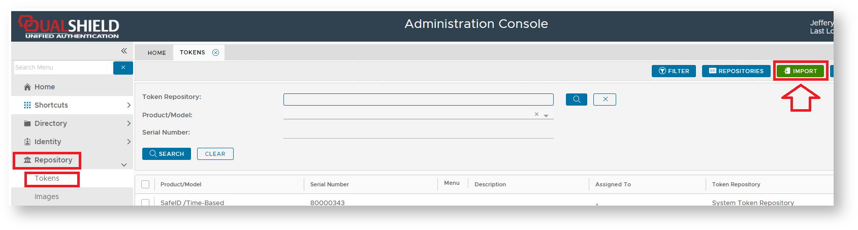Click the DualShield logo
This screenshot has width=858, height=230.
tap(69, 27)
